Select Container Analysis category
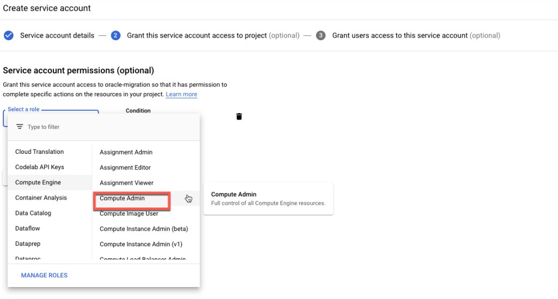The image size is (558, 299). tap(41, 198)
